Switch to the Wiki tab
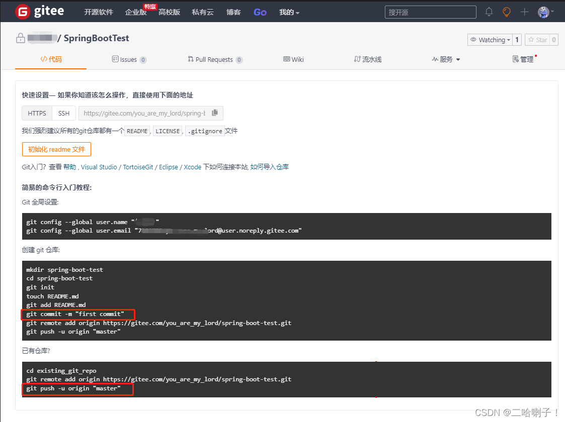This screenshot has height=422, width=565. [293, 59]
